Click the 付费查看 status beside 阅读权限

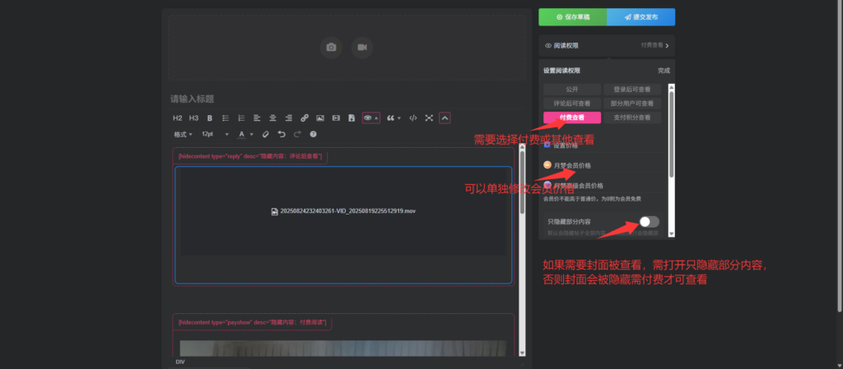point(652,45)
